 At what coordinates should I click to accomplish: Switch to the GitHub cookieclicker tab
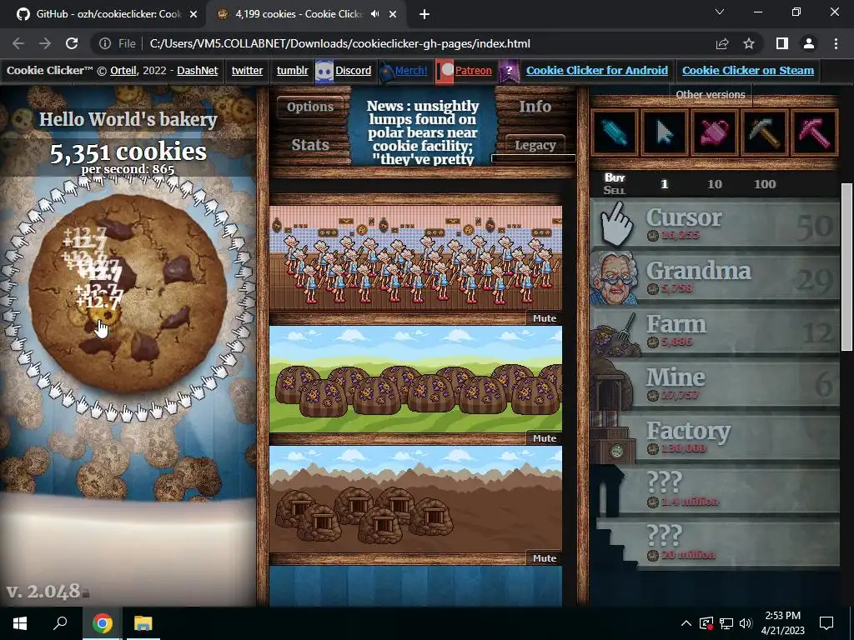tap(108, 14)
